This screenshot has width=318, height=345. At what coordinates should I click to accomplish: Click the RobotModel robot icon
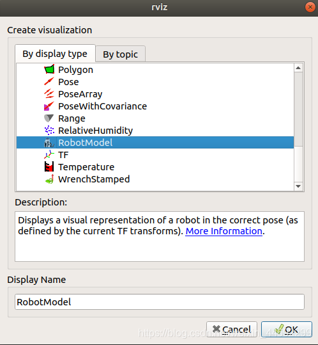coord(49,143)
